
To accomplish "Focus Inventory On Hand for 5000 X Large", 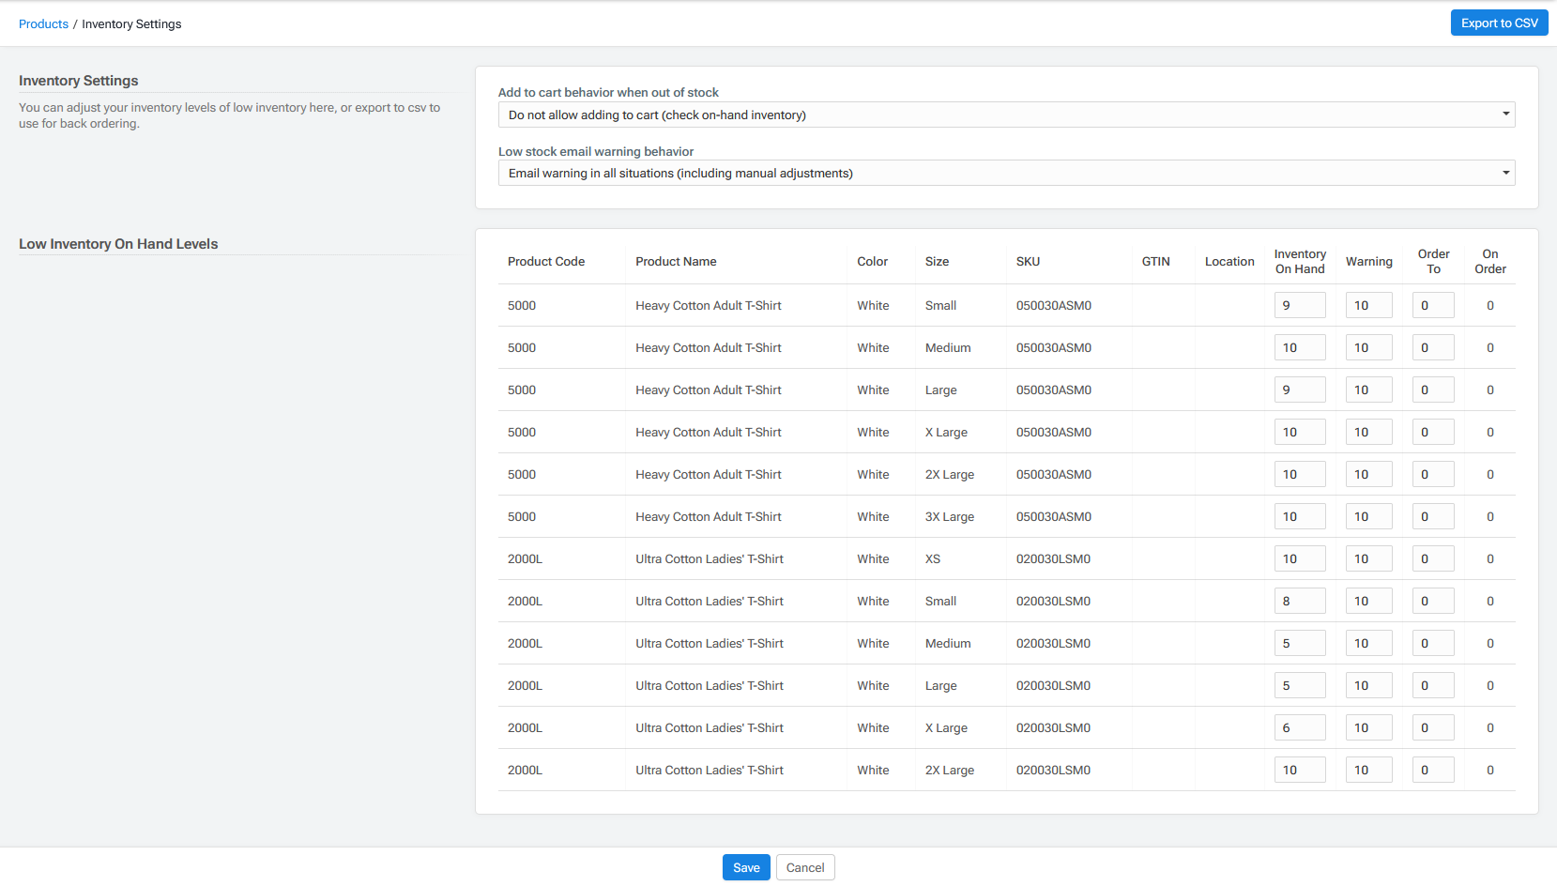I will pos(1299,433).
